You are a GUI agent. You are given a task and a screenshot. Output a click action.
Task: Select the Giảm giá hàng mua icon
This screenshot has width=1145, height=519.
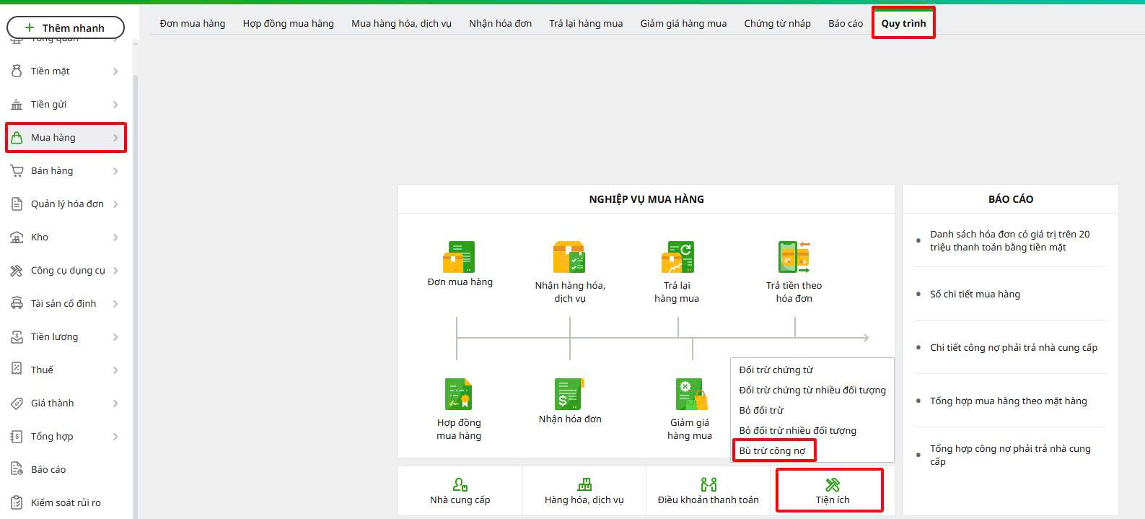pos(690,394)
